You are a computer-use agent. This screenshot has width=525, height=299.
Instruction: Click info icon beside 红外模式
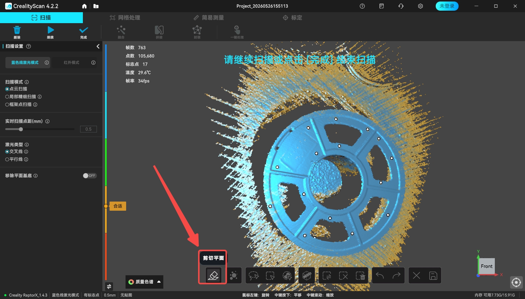click(93, 62)
